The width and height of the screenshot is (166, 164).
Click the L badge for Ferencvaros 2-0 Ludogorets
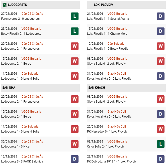[x=75, y=16]
